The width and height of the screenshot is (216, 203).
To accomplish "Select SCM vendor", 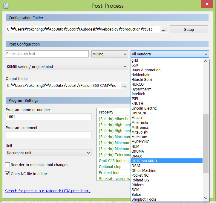I will (167, 190).
